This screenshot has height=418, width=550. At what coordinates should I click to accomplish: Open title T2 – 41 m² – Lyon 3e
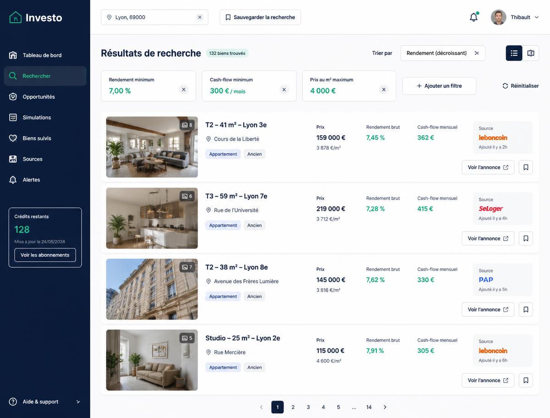pos(236,125)
